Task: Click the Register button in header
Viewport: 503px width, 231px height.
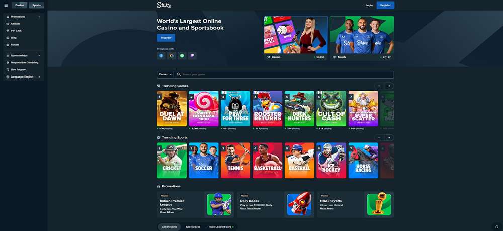Action: [x=386, y=5]
